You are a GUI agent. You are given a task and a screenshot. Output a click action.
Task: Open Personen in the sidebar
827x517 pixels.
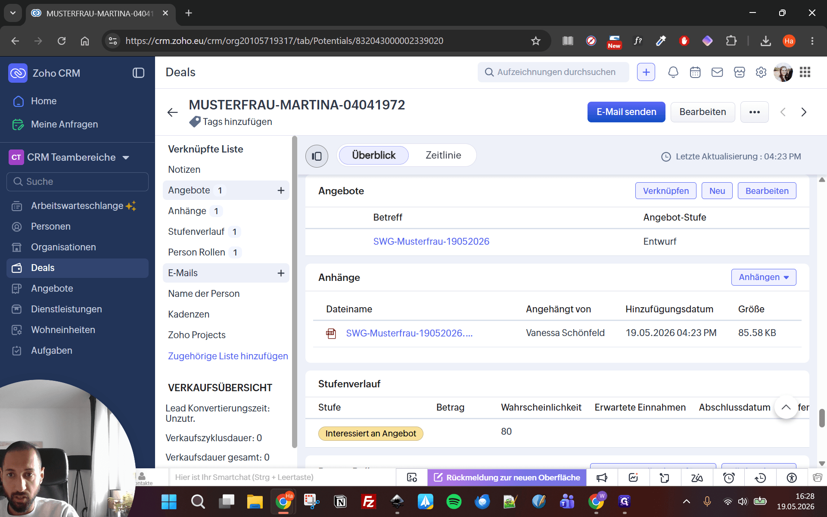tap(78, 227)
